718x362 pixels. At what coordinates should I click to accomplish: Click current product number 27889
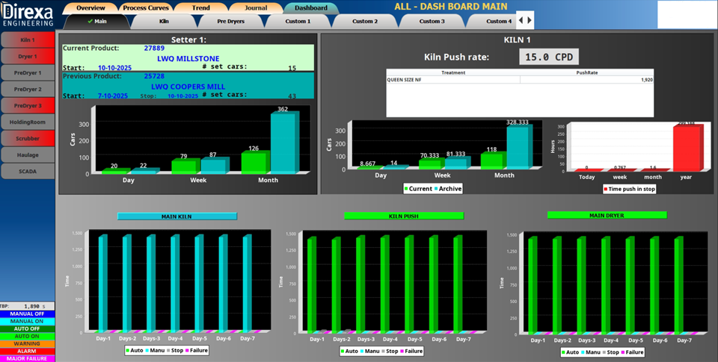click(x=154, y=48)
